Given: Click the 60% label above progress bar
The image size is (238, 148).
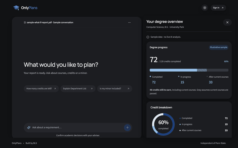Looking at the screenshot, I should coord(226,61).
